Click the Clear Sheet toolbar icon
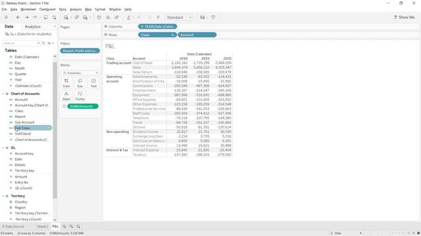Viewport: 421px width, 236px height. click(x=85, y=18)
